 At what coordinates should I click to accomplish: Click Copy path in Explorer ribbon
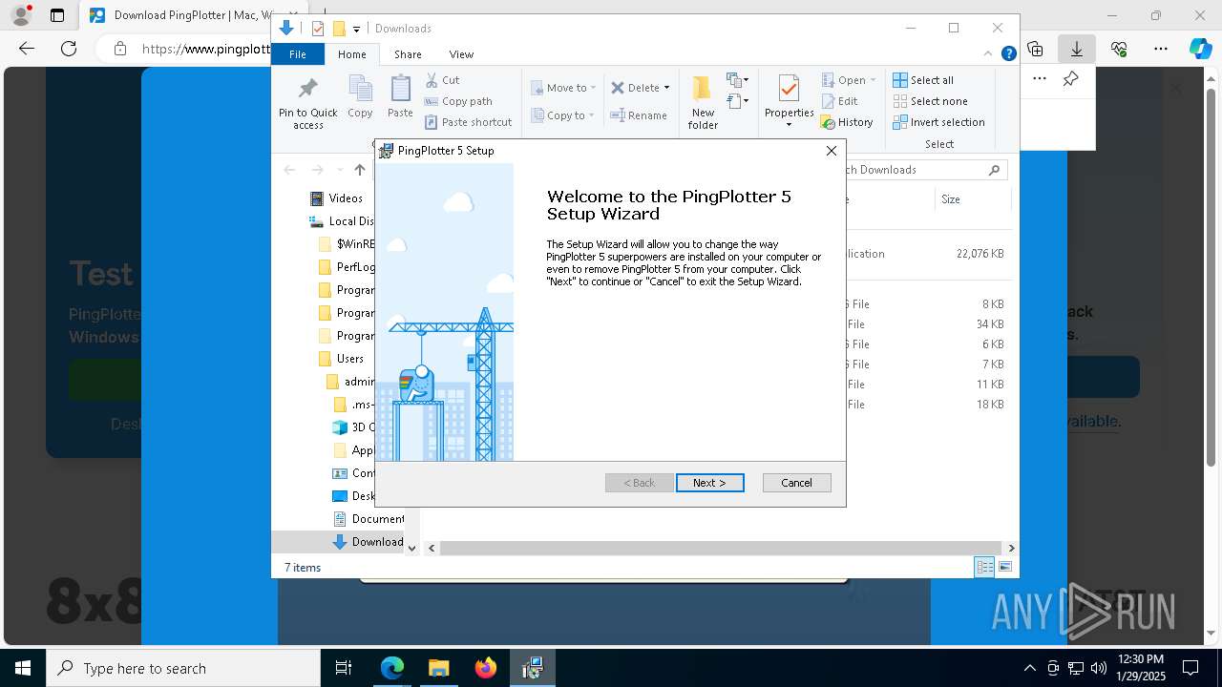(x=458, y=101)
